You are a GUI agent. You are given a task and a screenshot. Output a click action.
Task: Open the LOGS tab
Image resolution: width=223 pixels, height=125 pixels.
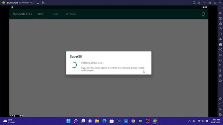pyautogui.click(x=55, y=14)
